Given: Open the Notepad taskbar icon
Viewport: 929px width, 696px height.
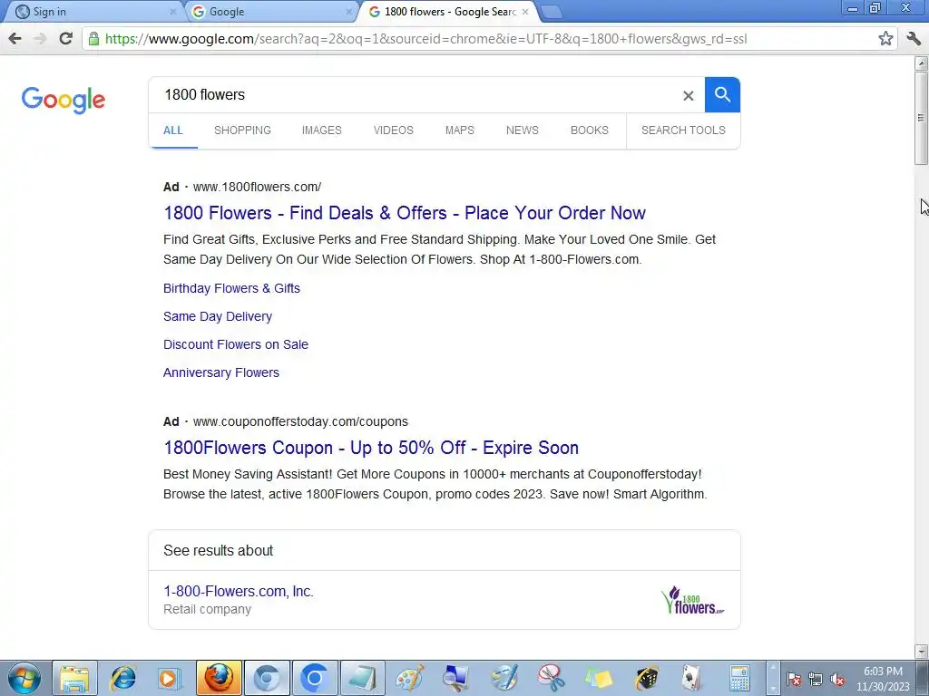Looking at the screenshot, I should [363, 678].
